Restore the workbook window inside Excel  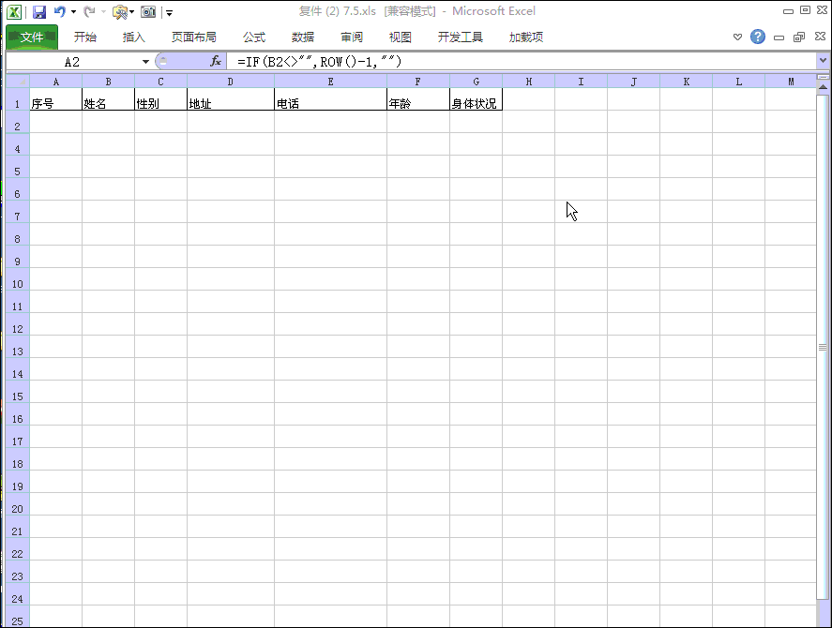799,37
